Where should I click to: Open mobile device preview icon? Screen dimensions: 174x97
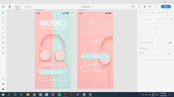pos(139,7)
